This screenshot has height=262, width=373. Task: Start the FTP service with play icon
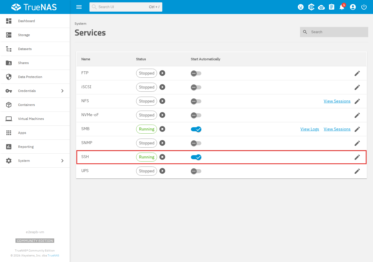(x=162, y=73)
